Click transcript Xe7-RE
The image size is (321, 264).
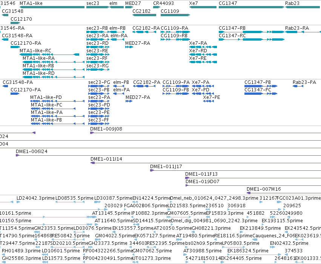(203, 62)
